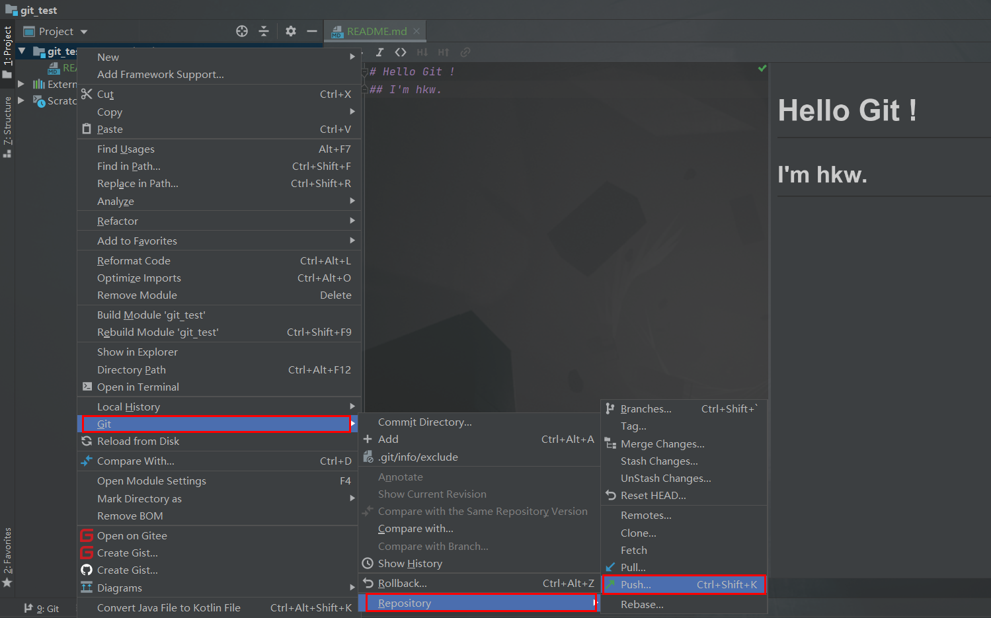This screenshot has height=618, width=991.
Task: Choose Rollback... in Git submenu
Action: coord(479,583)
